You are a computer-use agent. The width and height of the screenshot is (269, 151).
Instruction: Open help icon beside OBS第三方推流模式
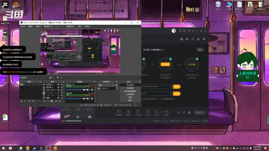point(163,50)
